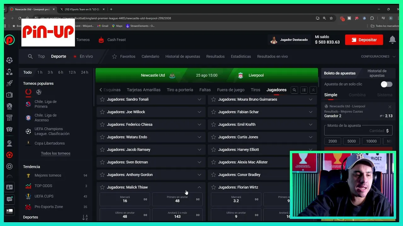Install app icon in address bar
The height and width of the screenshot is (226, 403).
tap(317, 18)
